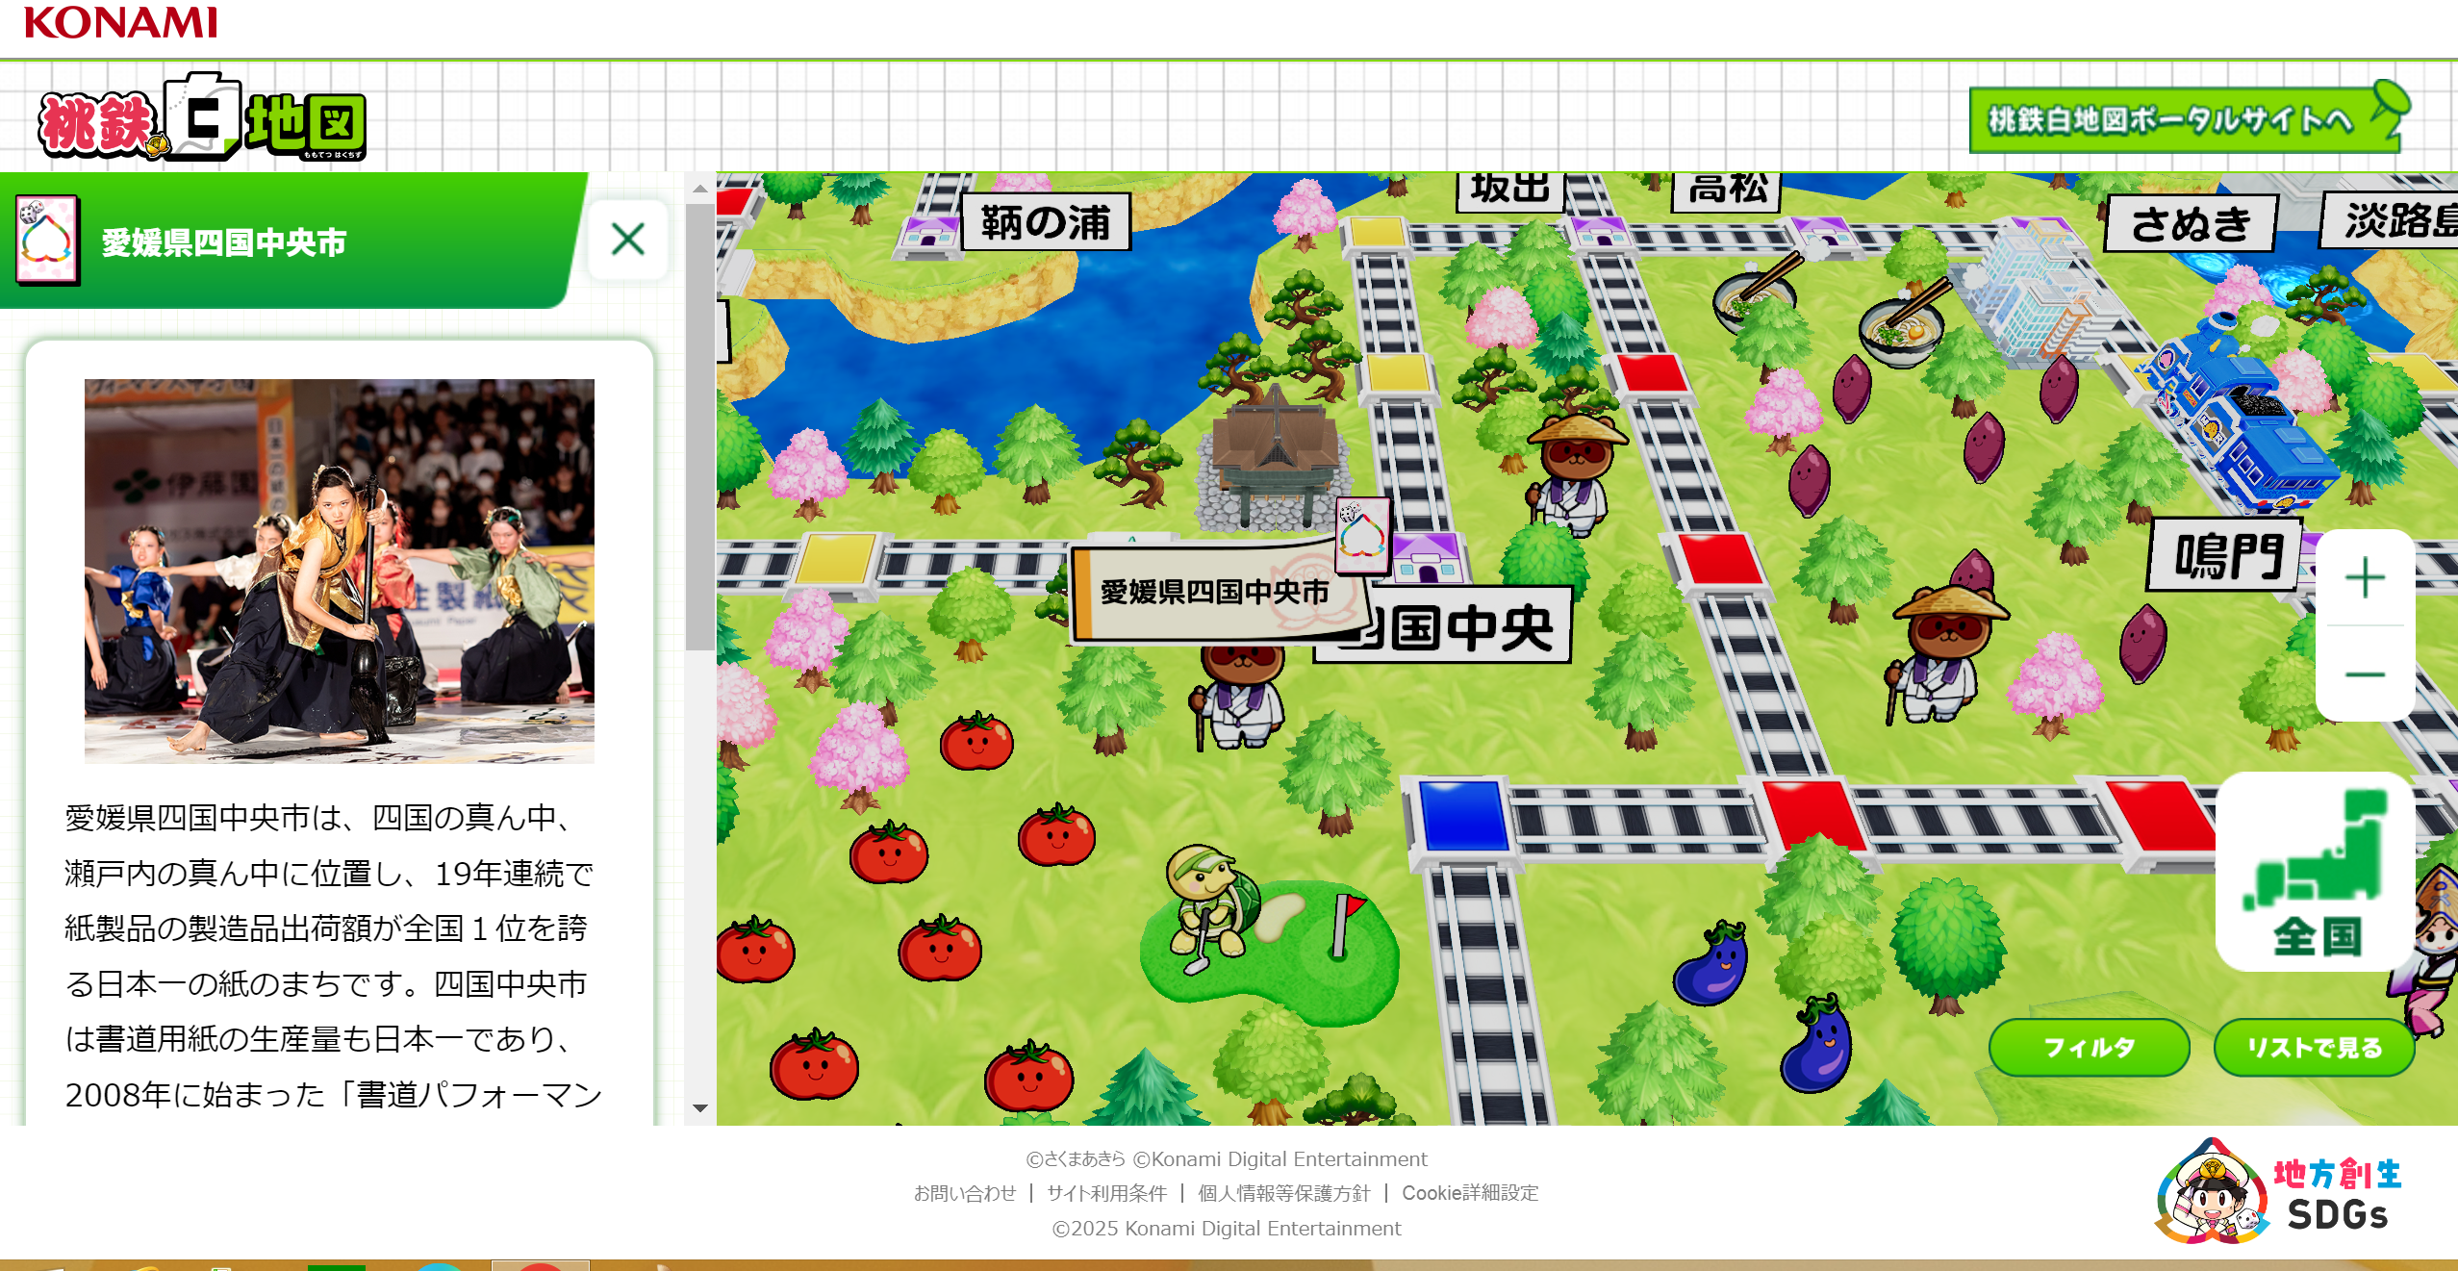
Task: Click the 愛媛県四国中央市 map label popup
Action: pos(1216,592)
